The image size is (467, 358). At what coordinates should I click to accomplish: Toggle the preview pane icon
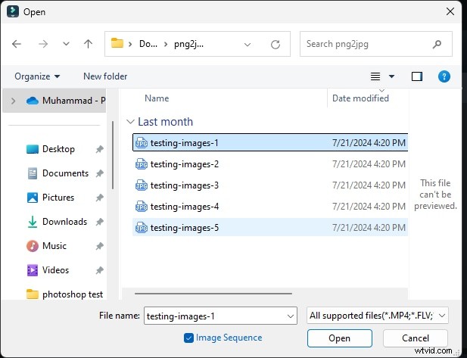pos(416,76)
